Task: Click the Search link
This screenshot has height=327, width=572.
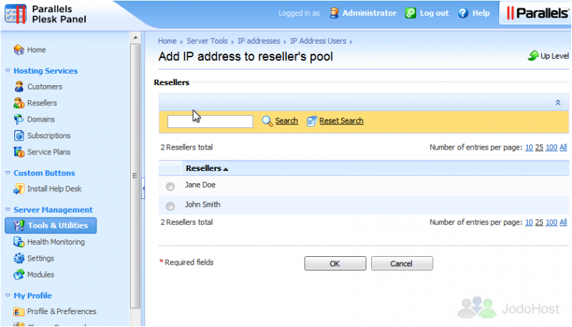Action: [287, 121]
